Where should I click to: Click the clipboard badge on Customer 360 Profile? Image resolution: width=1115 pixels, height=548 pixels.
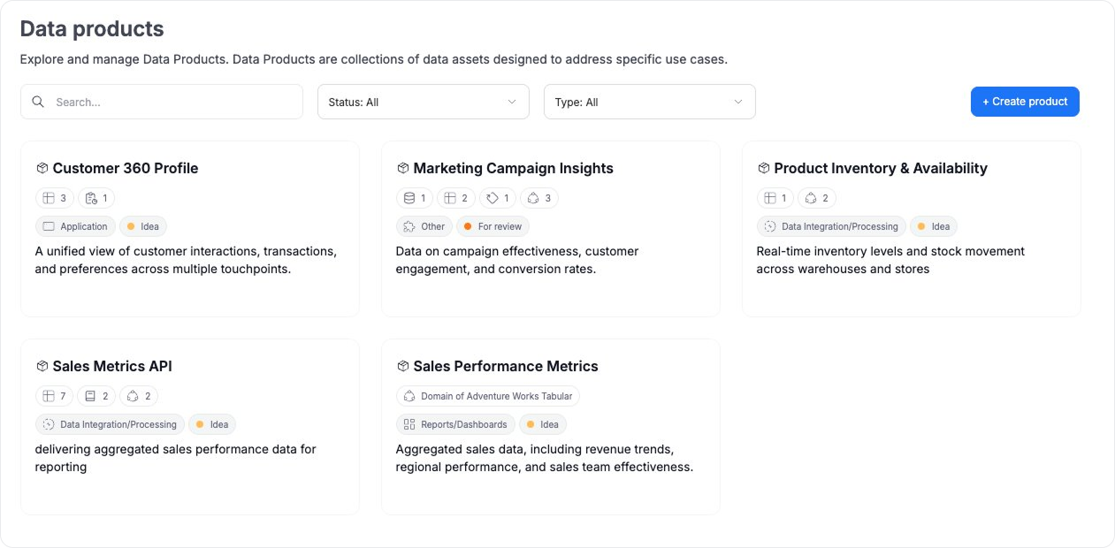pyautogui.click(x=96, y=198)
